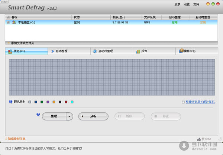Click the local disk C: drive icon

point(14,22)
